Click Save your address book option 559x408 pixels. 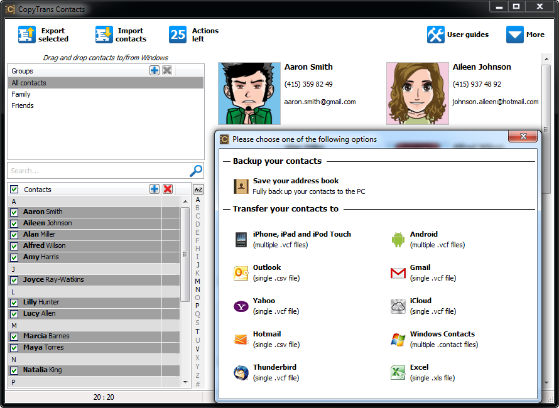(x=300, y=186)
